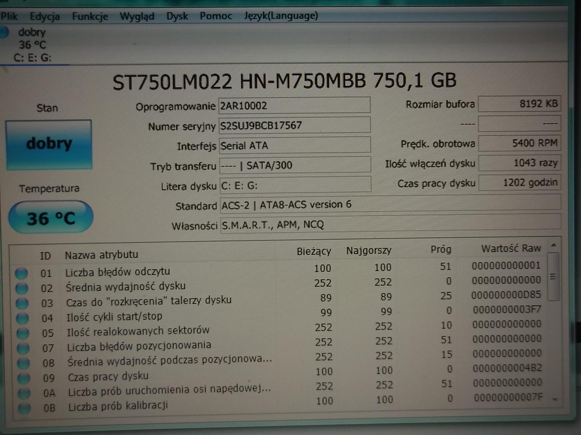Click the Litera dysku field C: E: G:
Screen dimensions: 581x435
point(296,185)
